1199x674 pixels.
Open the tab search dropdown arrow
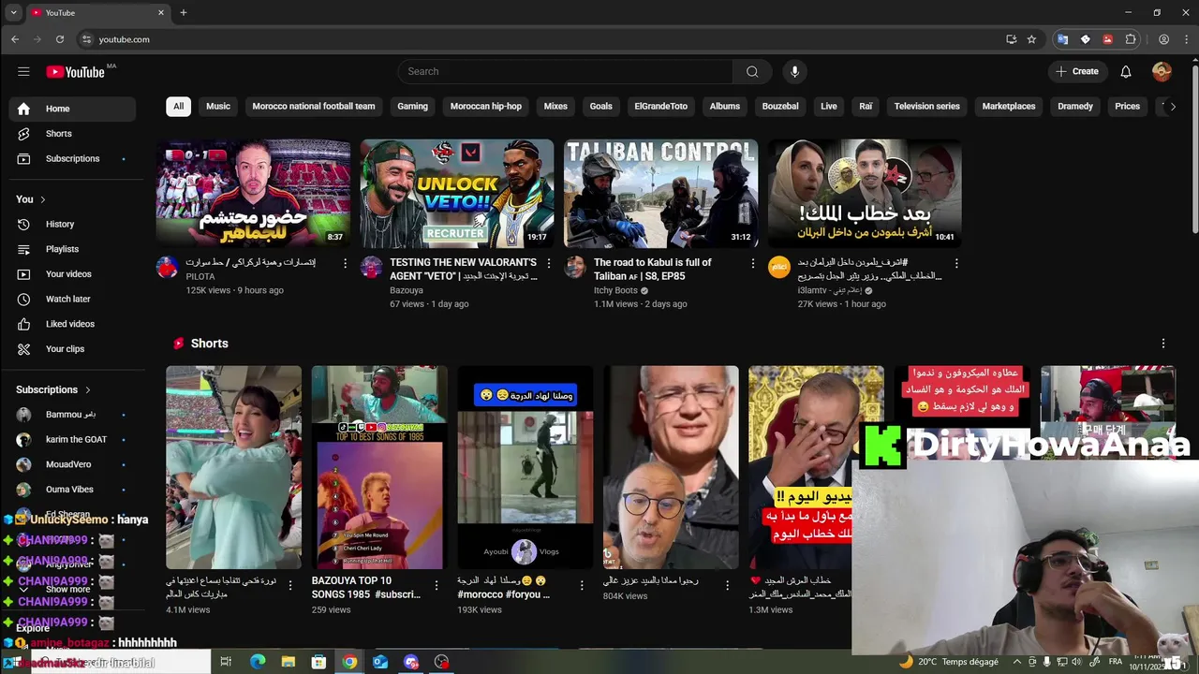13,12
